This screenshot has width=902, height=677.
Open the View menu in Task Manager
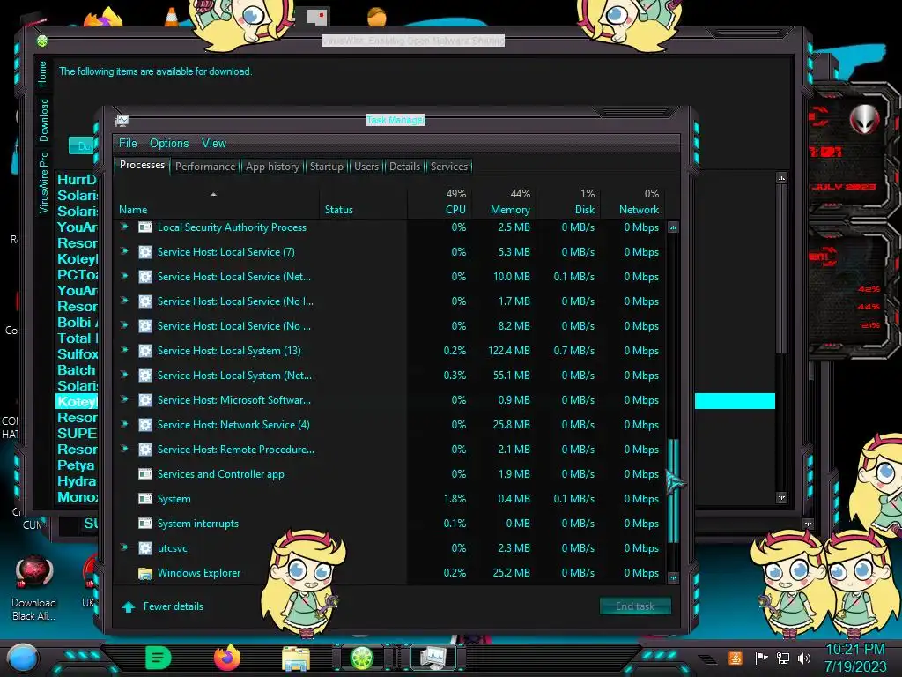pyautogui.click(x=213, y=144)
